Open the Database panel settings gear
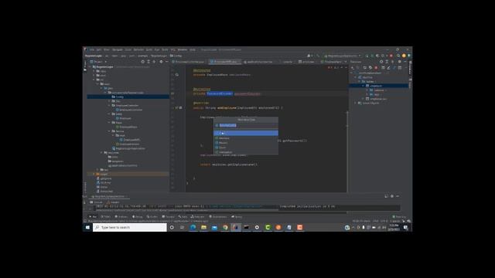This screenshot has height=278, width=495. (x=399, y=62)
